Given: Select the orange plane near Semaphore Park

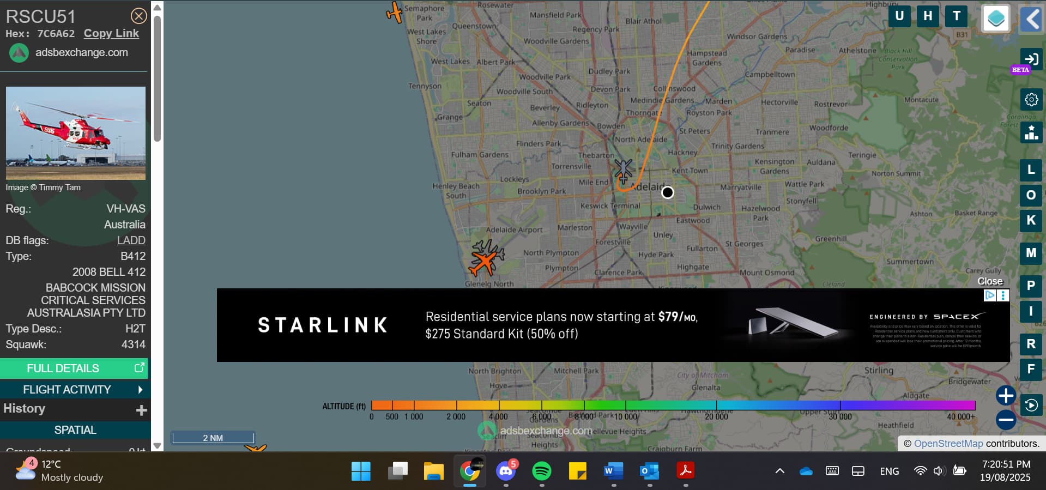Looking at the screenshot, I should [395, 12].
